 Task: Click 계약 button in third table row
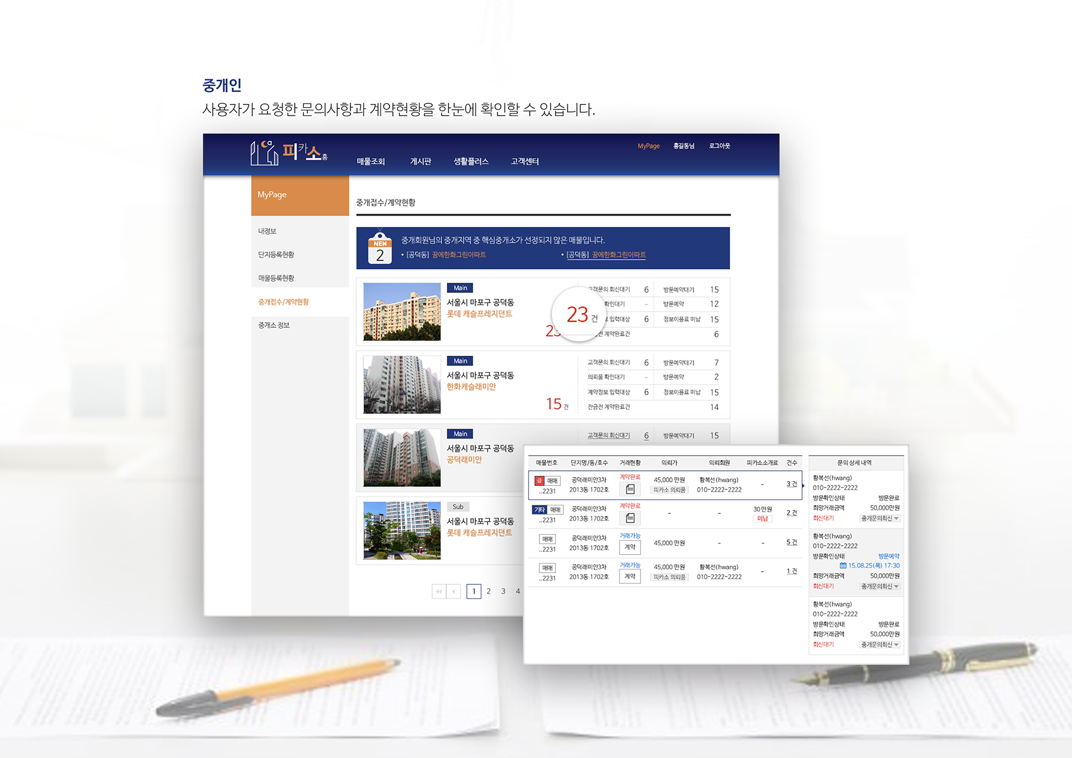[630, 547]
